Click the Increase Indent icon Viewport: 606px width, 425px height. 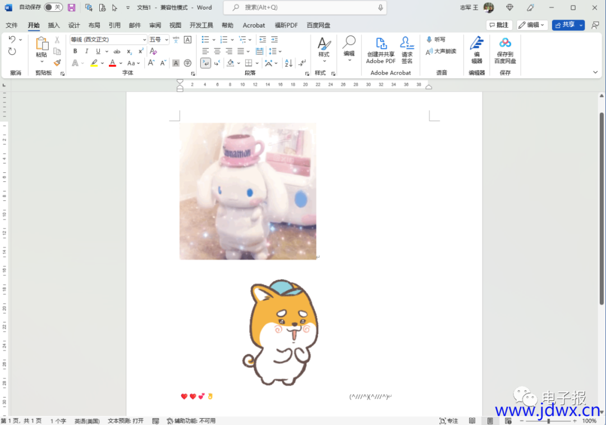(274, 39)
